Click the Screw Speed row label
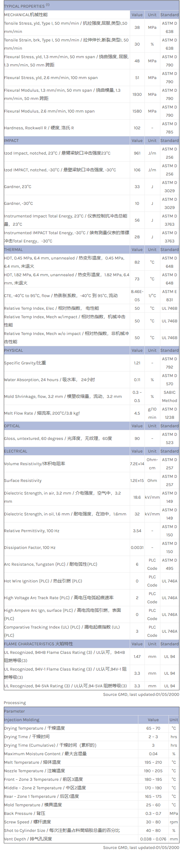This screenshot has width=180, height=851. click(27, 822)
